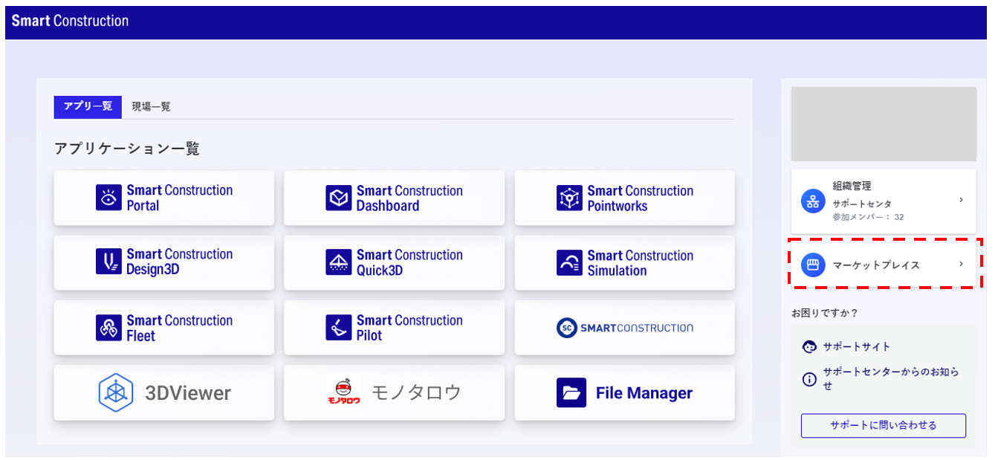Click the SMARTCONSTRUCTION wordmark text
998x460 pixels.
tap(637, 328)
